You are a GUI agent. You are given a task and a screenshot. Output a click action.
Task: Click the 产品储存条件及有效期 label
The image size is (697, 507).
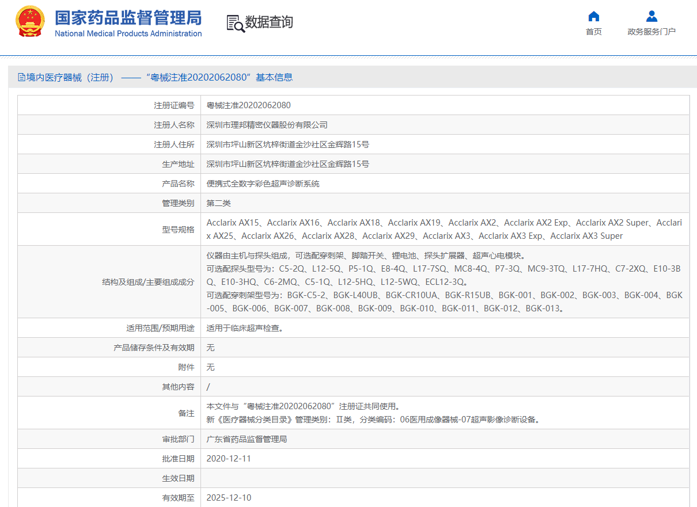click(x=154, y=348)
